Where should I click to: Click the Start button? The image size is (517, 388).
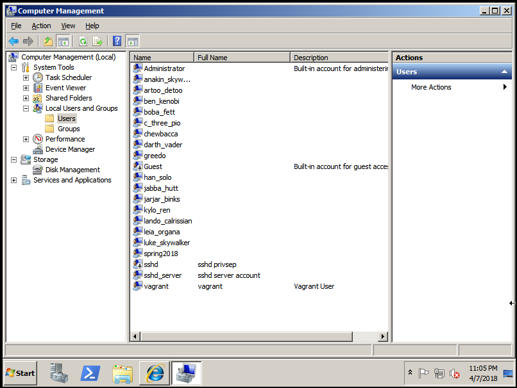pyautogui.click(x=21, y=373)
